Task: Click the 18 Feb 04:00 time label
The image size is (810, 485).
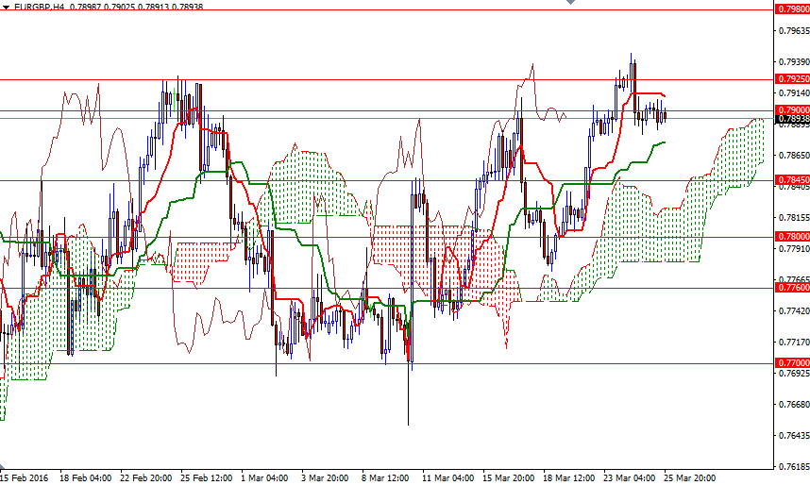Action: (x=86, y=478)
